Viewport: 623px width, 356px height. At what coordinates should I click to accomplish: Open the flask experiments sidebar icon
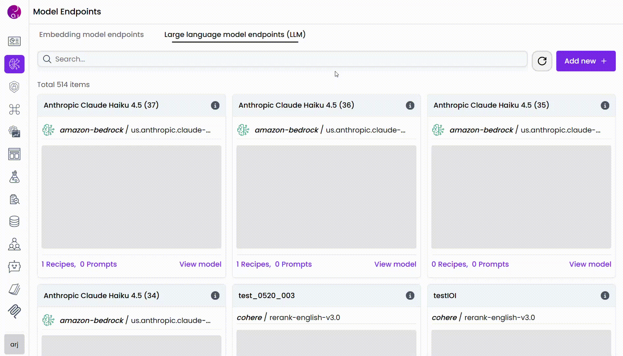coord(14,177)
